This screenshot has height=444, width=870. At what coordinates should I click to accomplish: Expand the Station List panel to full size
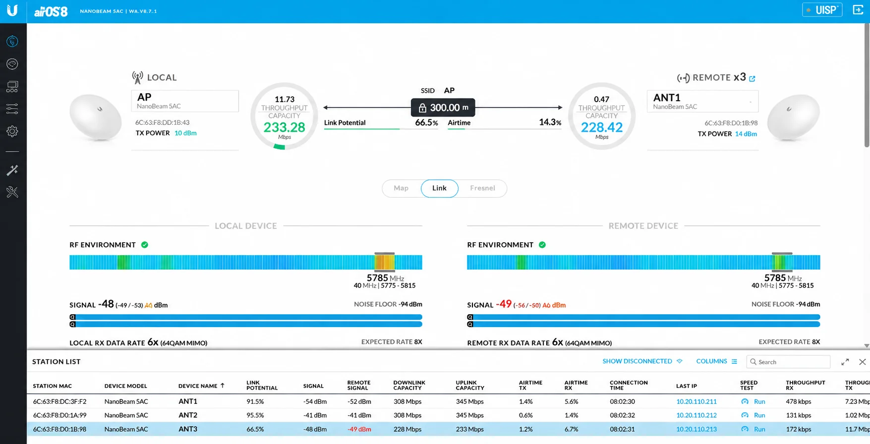(x=845, y=362)
